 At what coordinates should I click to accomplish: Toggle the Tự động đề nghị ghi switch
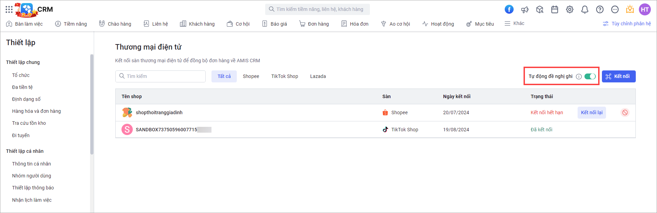coord(590,77)
